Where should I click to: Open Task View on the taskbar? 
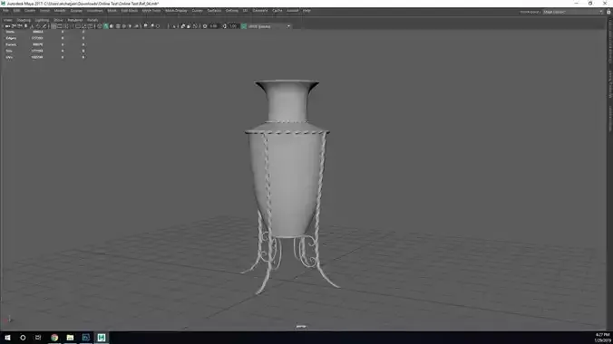point(38,338)
